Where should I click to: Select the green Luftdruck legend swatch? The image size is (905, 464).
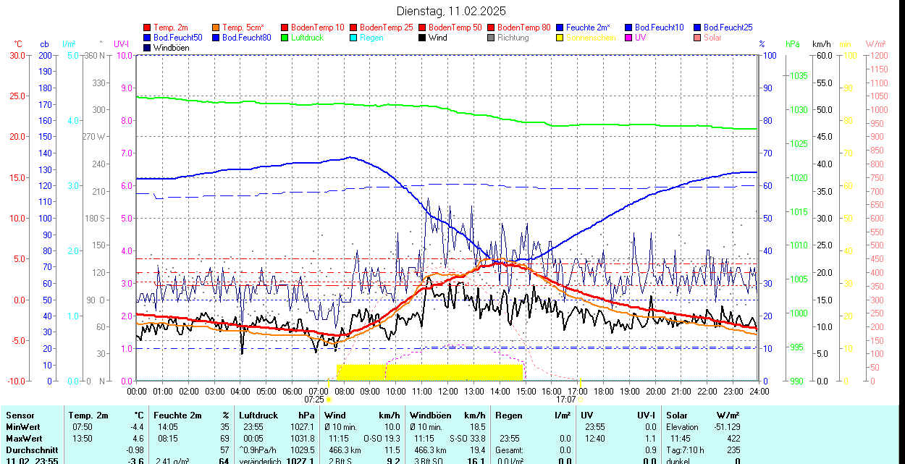[x=285, y=38]
